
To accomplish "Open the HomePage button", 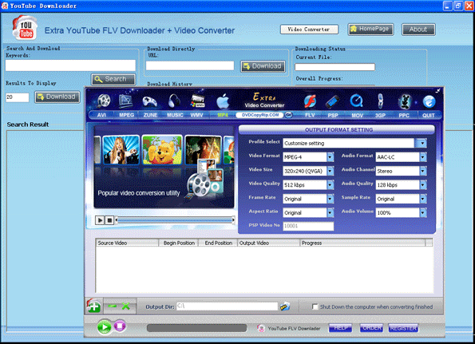I will tap(370, 30).
